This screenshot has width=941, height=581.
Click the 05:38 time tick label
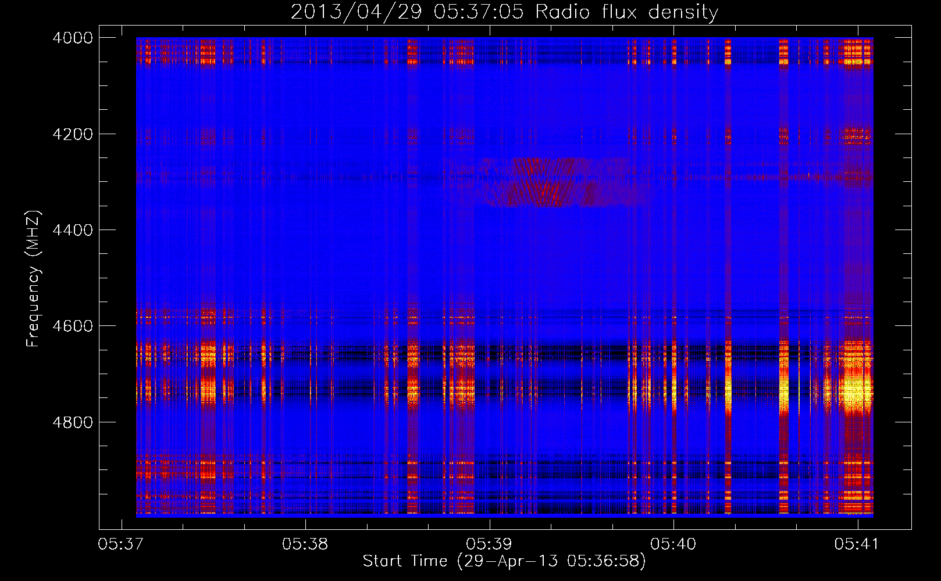305,544
